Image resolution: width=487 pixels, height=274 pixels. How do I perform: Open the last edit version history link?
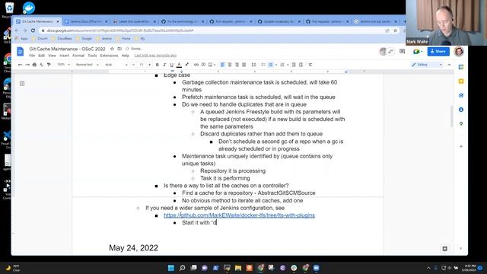[x=155, y=56]
